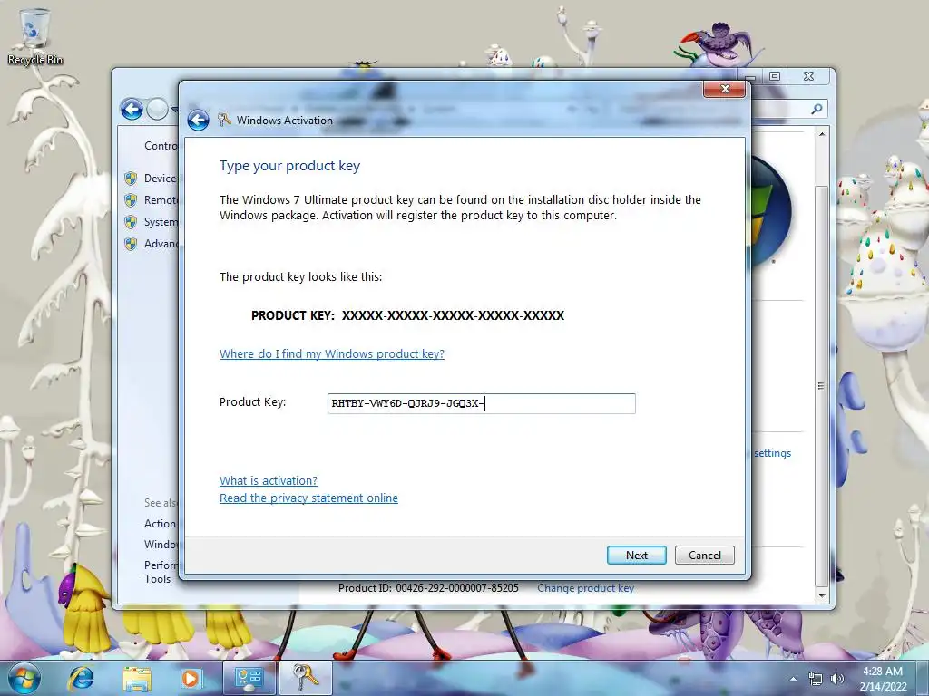
Task: Open the Windows Start menu
Action: point(24,678)
